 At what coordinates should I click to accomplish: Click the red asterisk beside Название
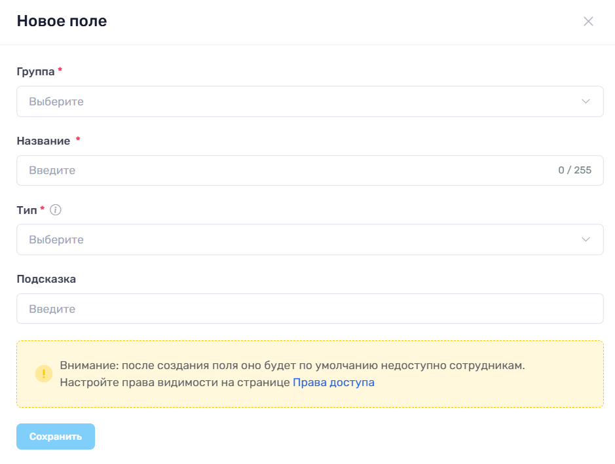click(x=78, y=139)
